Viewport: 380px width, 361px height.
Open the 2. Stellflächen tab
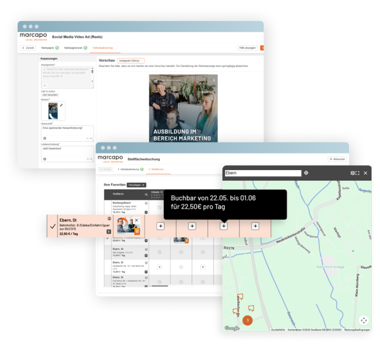pyautogui.click(x=158, y=169)
